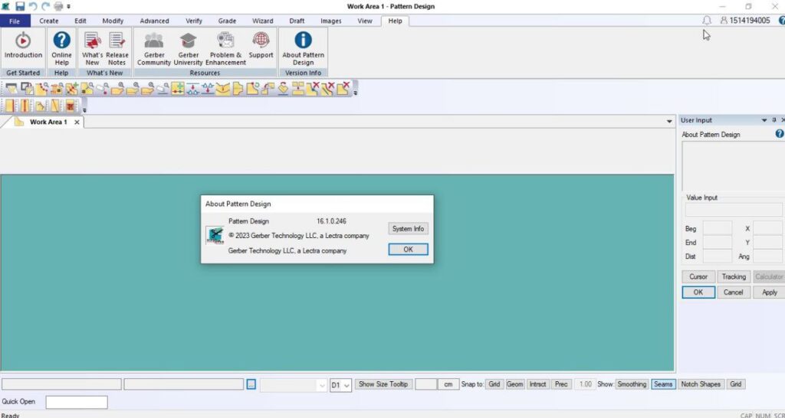The image size is (785, 418).
Task: Click the Gerber University icon
Action: click(x=189, y=41)
